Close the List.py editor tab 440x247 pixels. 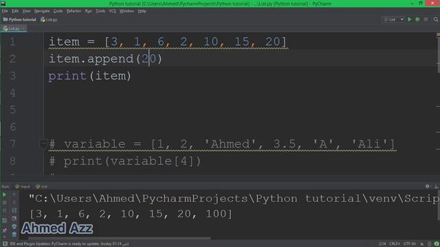coord(23,29)
